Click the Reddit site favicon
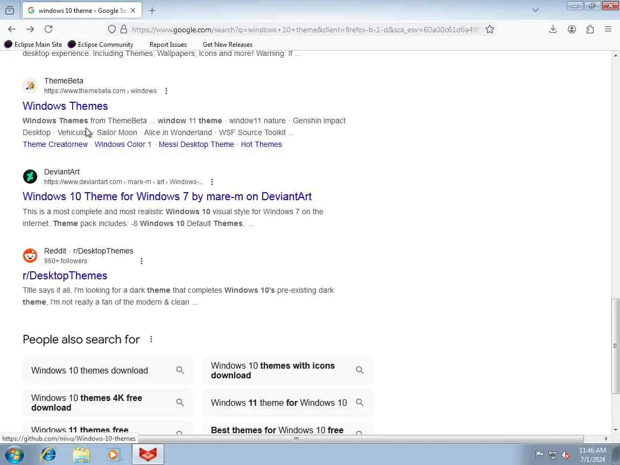Viewport: 620px width, 465px height. tap(30, 256)
